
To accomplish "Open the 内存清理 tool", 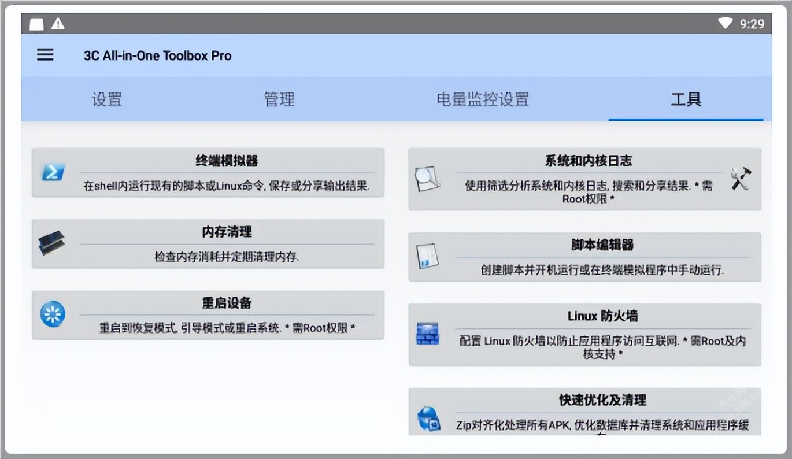I will [208, 243].
